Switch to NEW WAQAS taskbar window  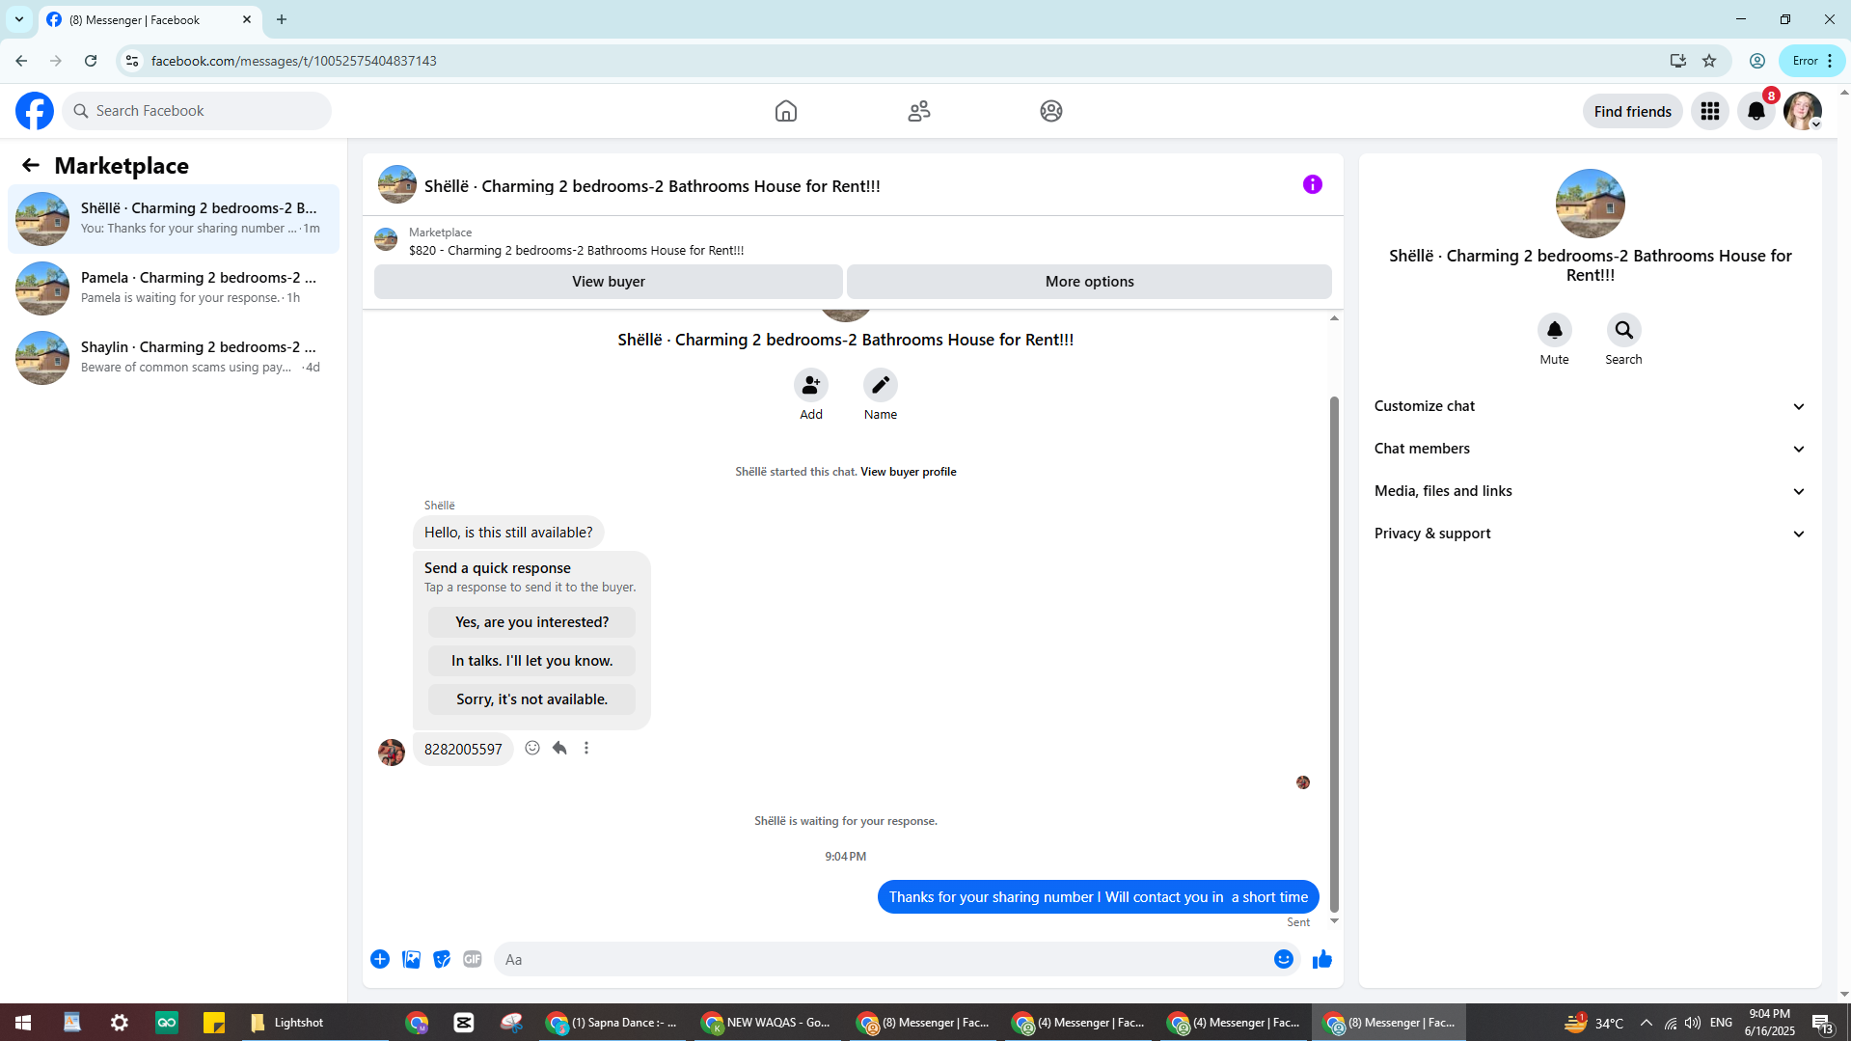(767, 1023)
